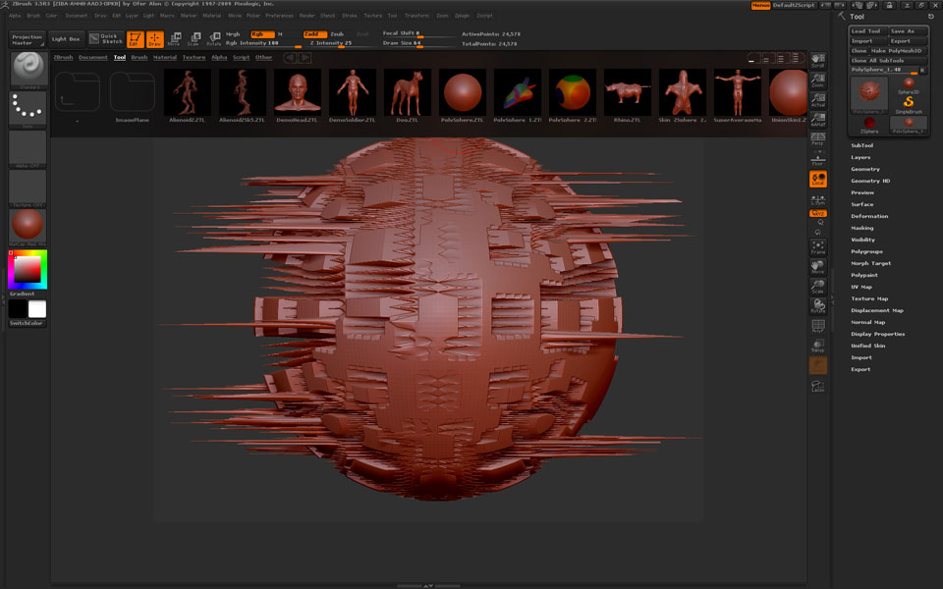Switch to the Alpha tab in Light Box
This screenshot has width=943, height=589.
pos(219,58)
